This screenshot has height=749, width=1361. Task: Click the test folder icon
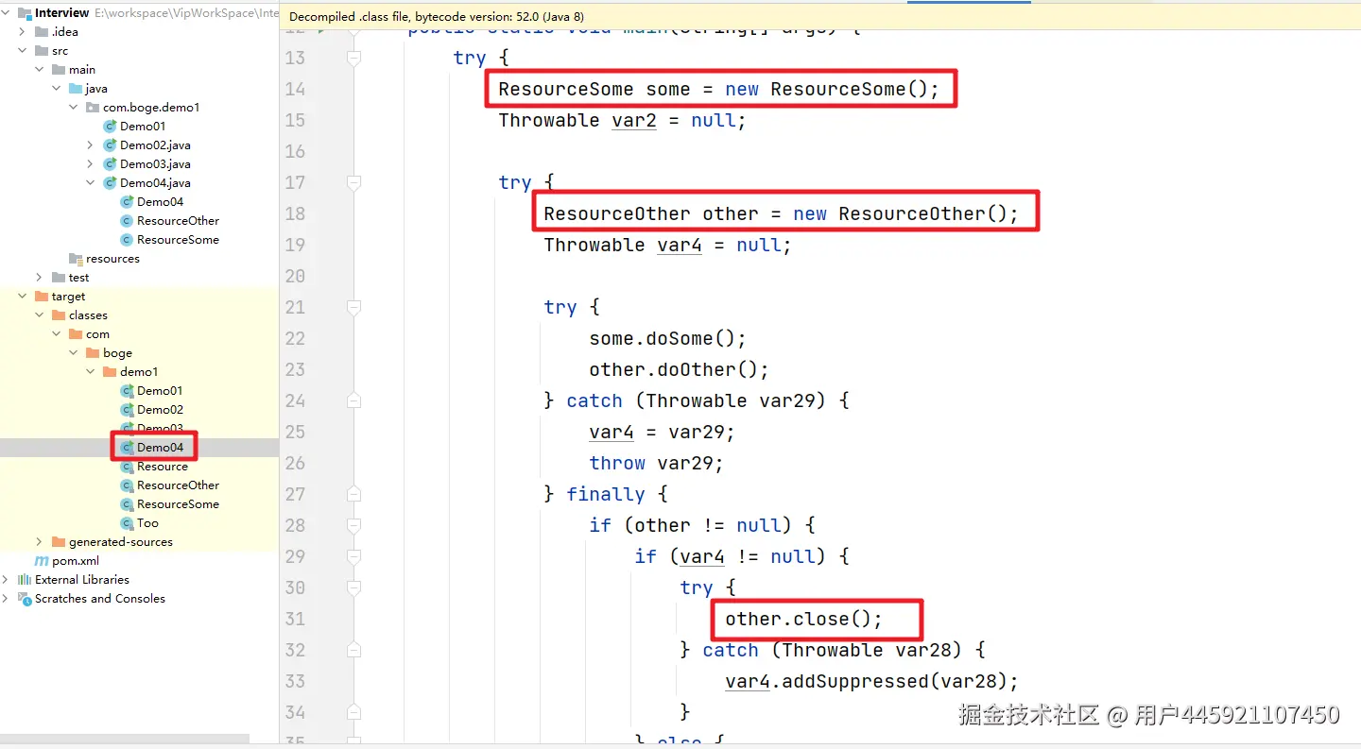(59, 278)
